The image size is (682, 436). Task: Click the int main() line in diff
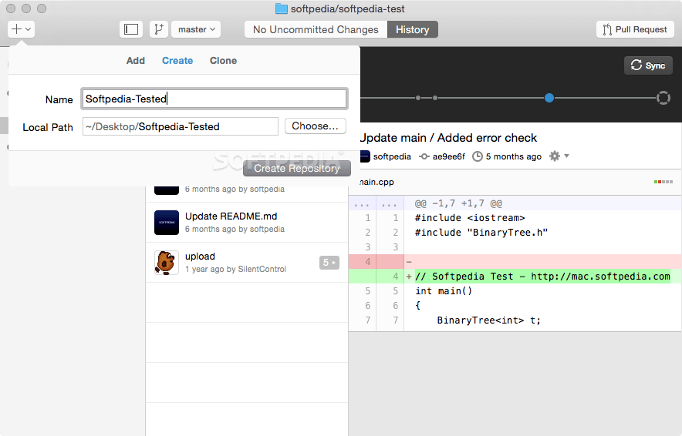(515, 291)
